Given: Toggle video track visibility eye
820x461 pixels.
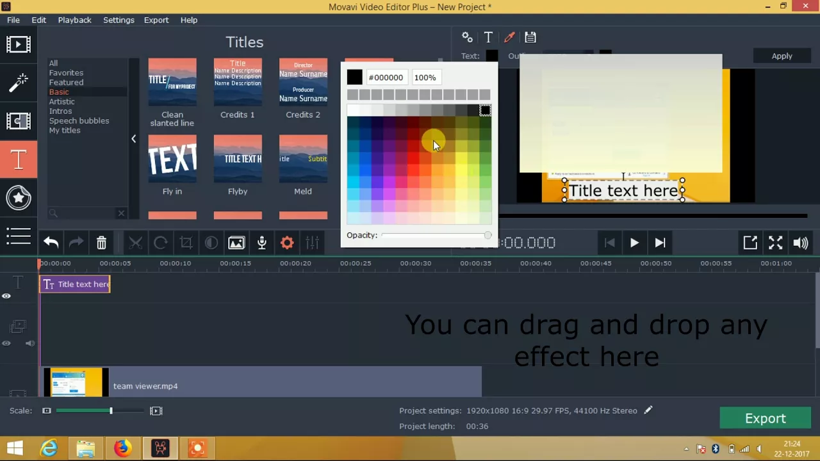Looking at the screenshot, I should 6,343.
